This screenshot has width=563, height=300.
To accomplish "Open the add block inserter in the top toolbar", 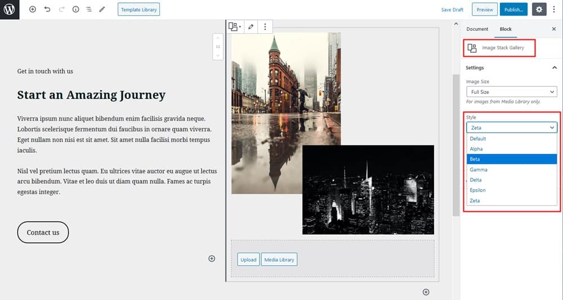I will point(33,10).
